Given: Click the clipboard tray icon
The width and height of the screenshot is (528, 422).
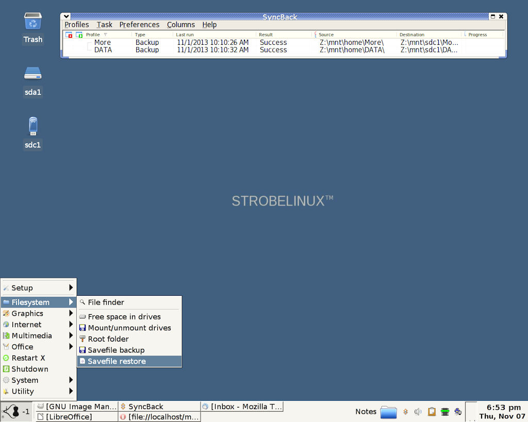Looking at the screenshot, I should [432, 412].
